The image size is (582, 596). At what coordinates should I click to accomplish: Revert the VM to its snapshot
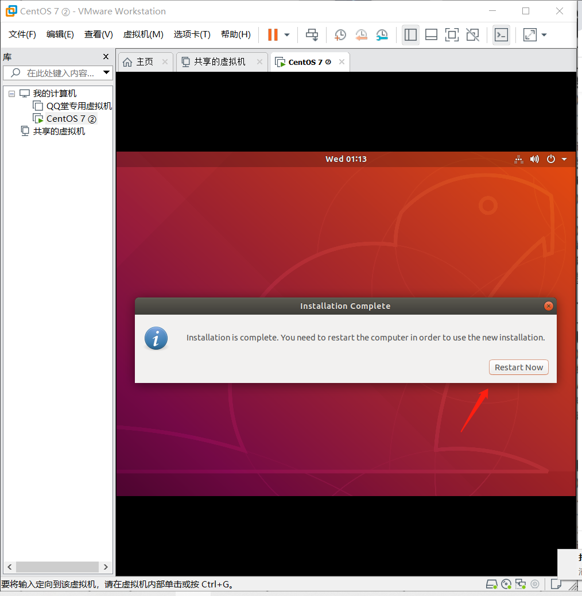[361, 34]
